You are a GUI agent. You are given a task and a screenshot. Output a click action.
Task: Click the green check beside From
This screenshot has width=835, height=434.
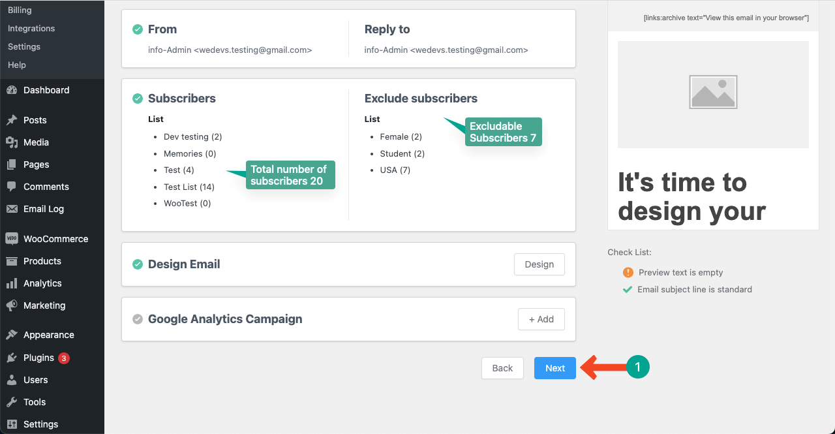pyautogui.click(x=138, y=29)
